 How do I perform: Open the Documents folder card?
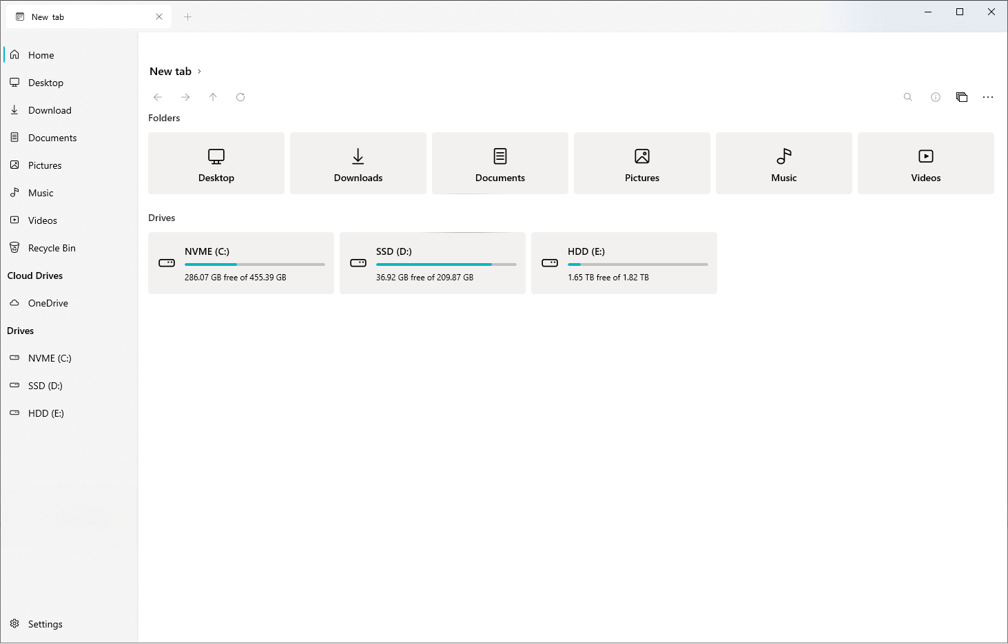click(500, 163)
